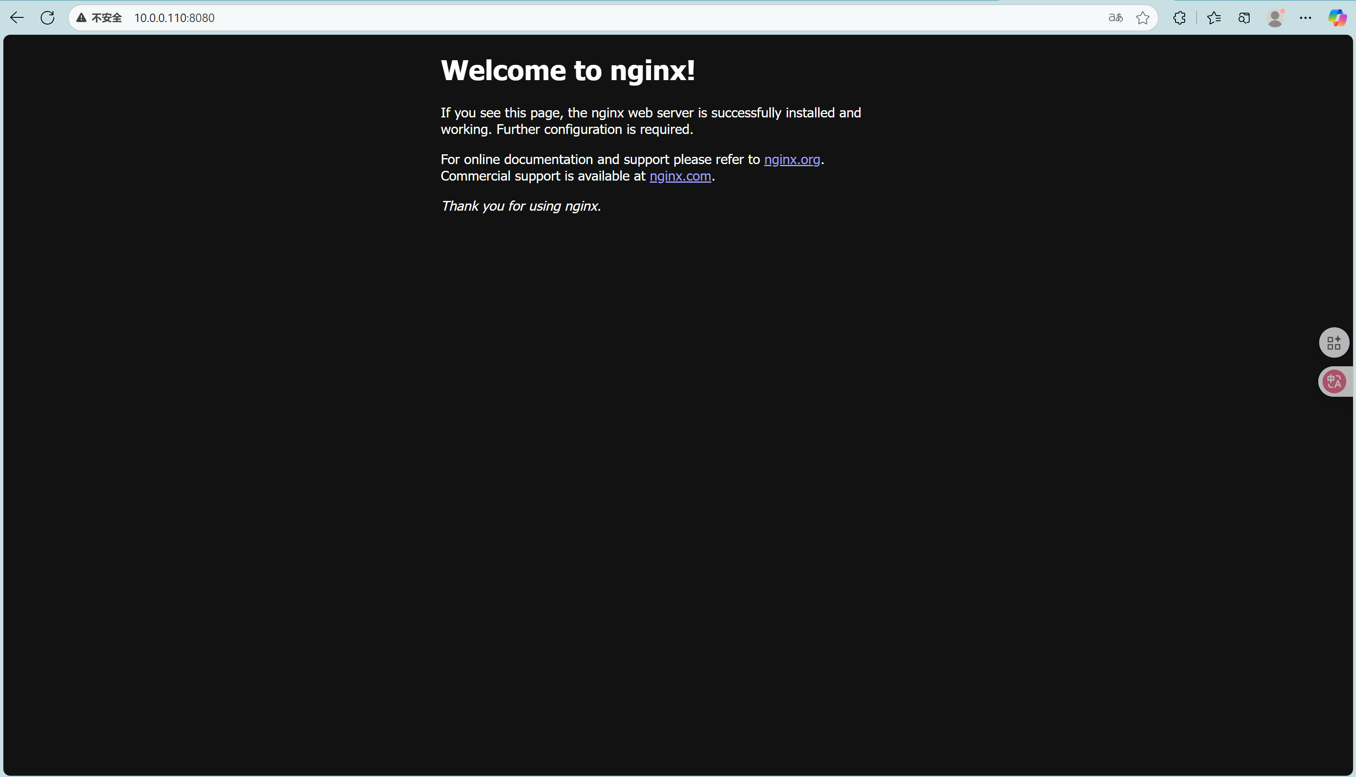This screenshot has width=1356, height=777.
Task: Open the page translate icon in the address bar
Action: tap(1115, 18)
